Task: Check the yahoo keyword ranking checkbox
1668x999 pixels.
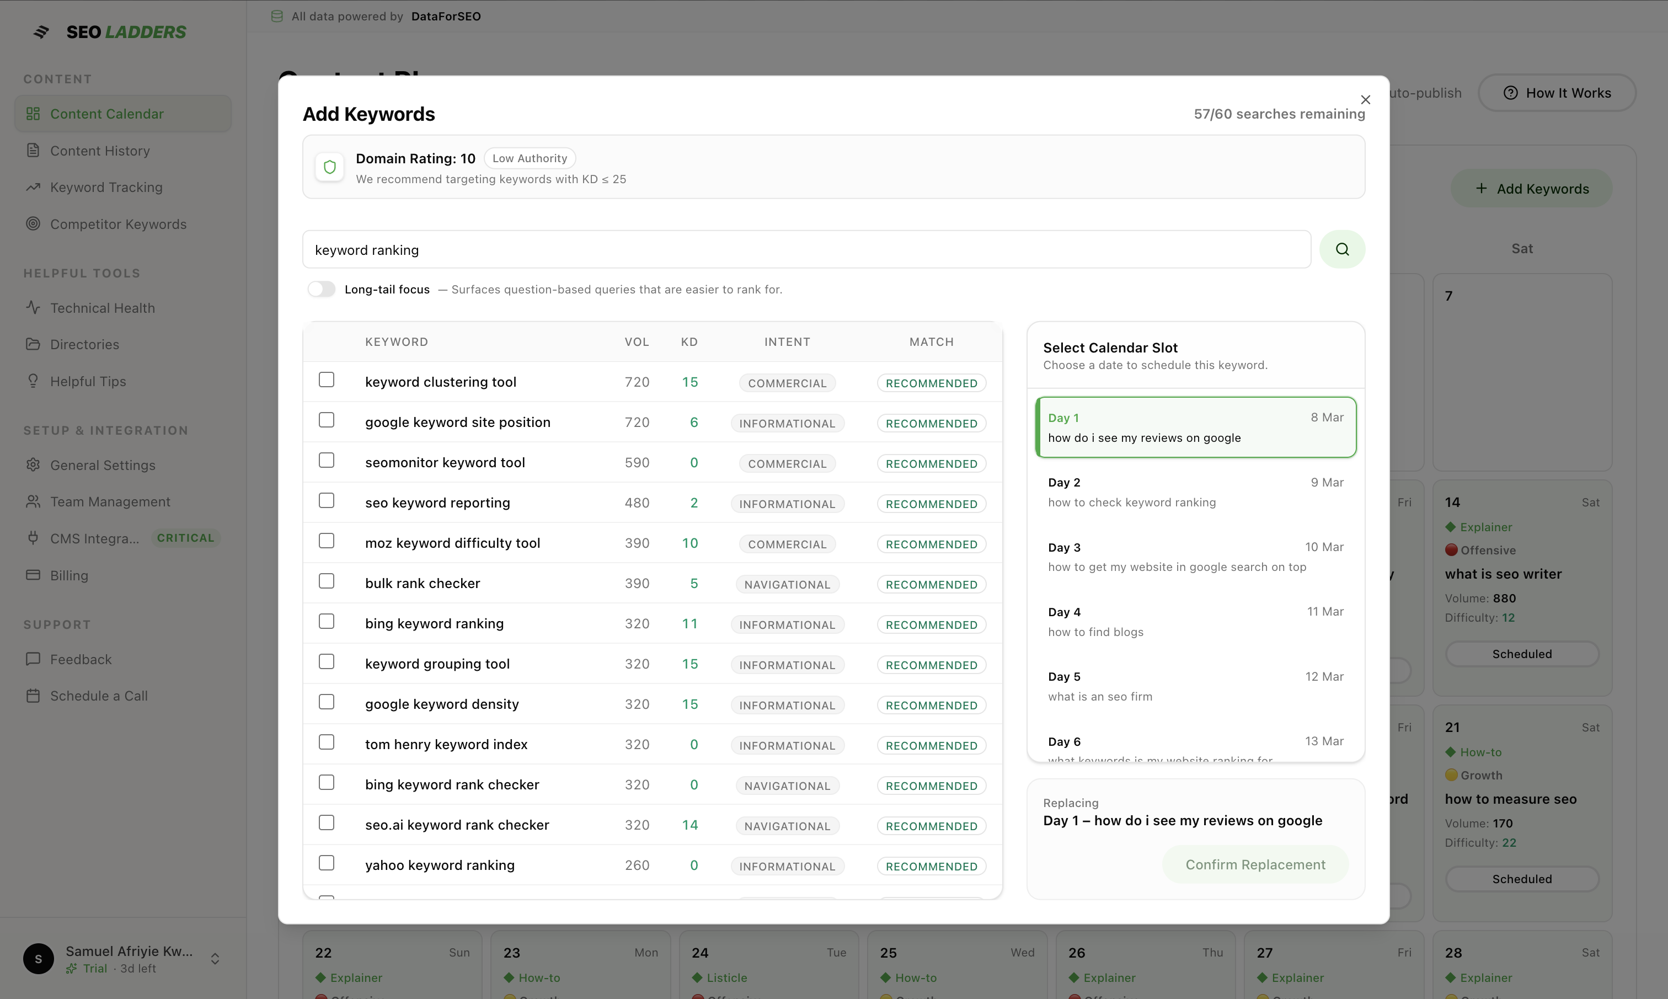Action: coord(327,863)
